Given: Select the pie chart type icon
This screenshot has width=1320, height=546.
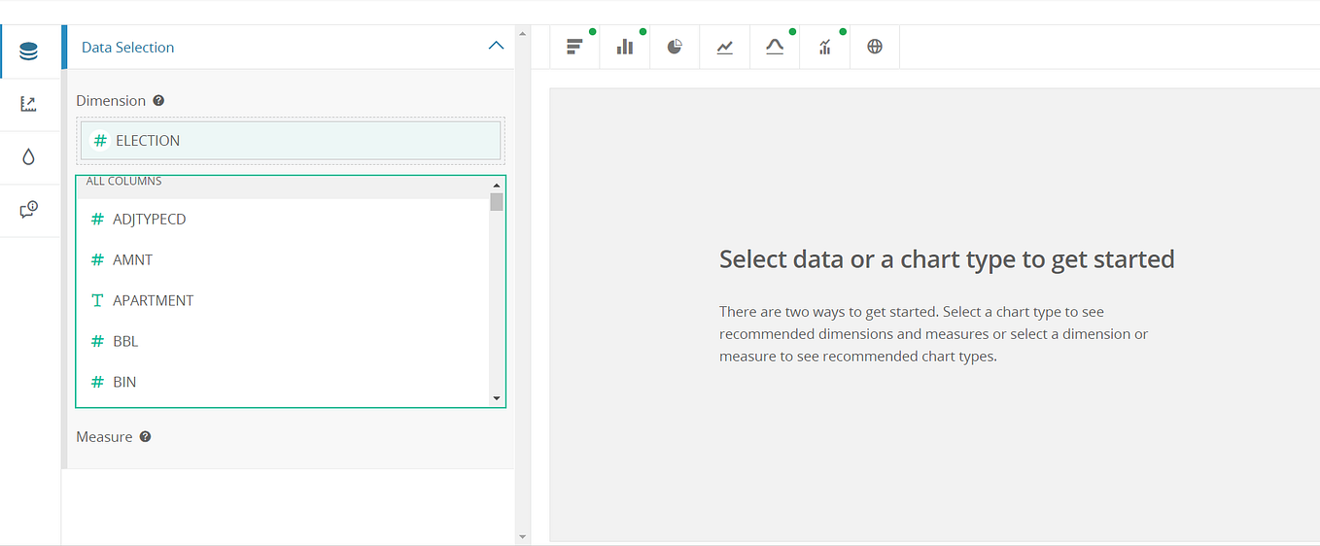Looking at the screenshot, I should pyautogui.click(x=675, y=47).
